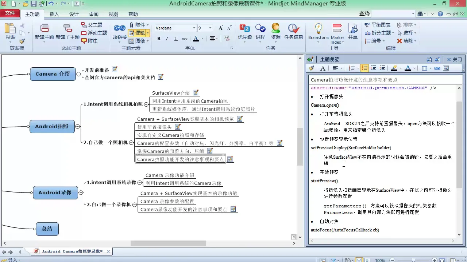Open the Marker Index tool
Viewport: 467px width, 262px height.
click(x=337, y=33)
